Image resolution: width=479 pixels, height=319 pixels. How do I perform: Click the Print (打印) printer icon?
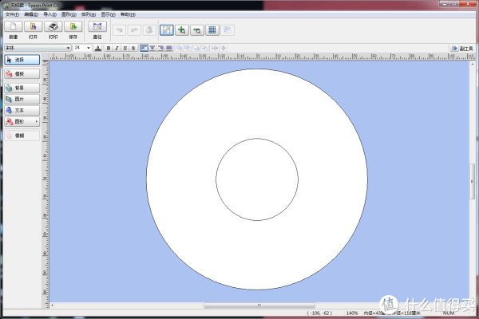(x=53, y=26)
